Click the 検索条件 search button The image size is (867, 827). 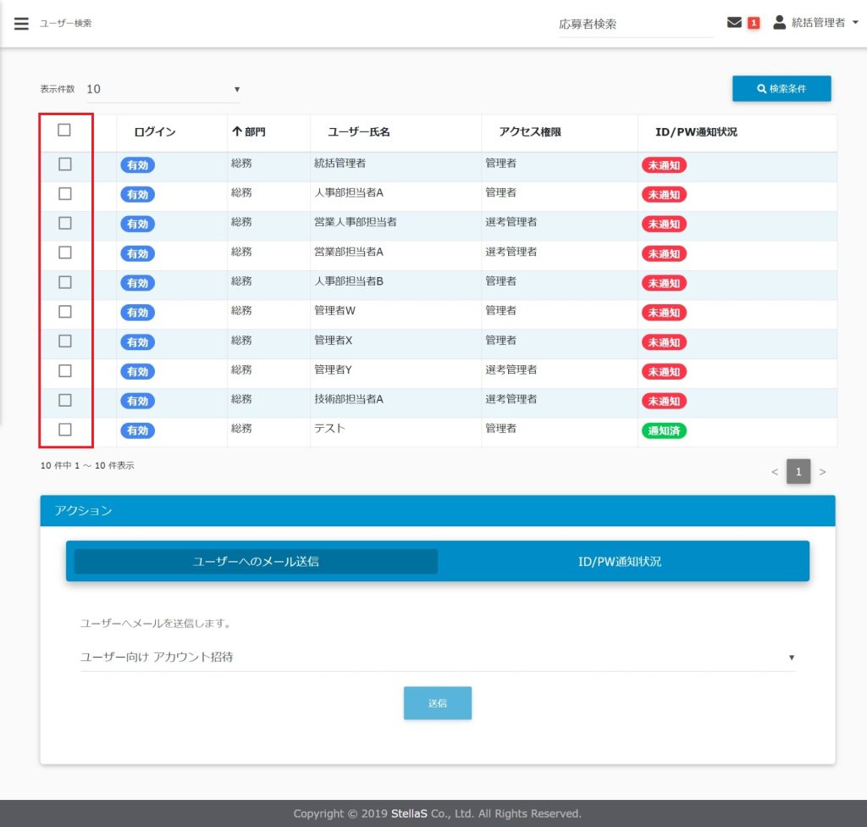tap(781, 89)
